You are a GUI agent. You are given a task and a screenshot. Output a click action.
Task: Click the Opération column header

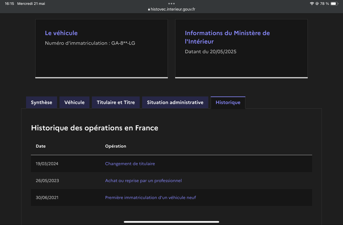(x=115, y=146)
